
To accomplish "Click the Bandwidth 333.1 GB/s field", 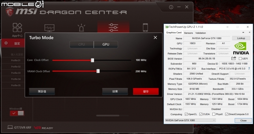I will point(237,89).
